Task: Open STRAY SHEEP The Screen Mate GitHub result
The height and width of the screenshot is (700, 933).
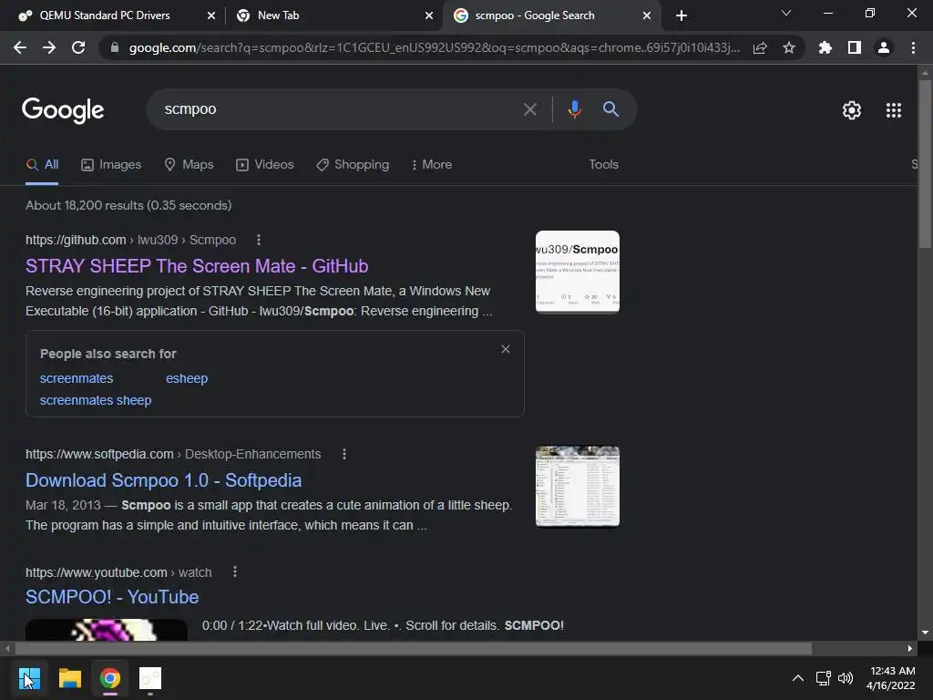Action: (x=197, y=266)
